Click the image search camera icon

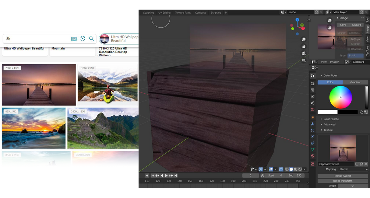pyautogui.click(x=82, y=38)
